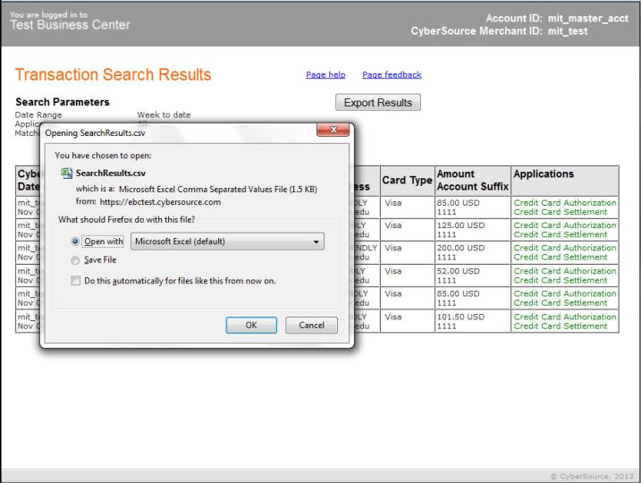Open Credit Card Authorization for 200.00 USD
Image resolution: width=641 pixels, height=483 pixels.
click(x=564, y=248)
